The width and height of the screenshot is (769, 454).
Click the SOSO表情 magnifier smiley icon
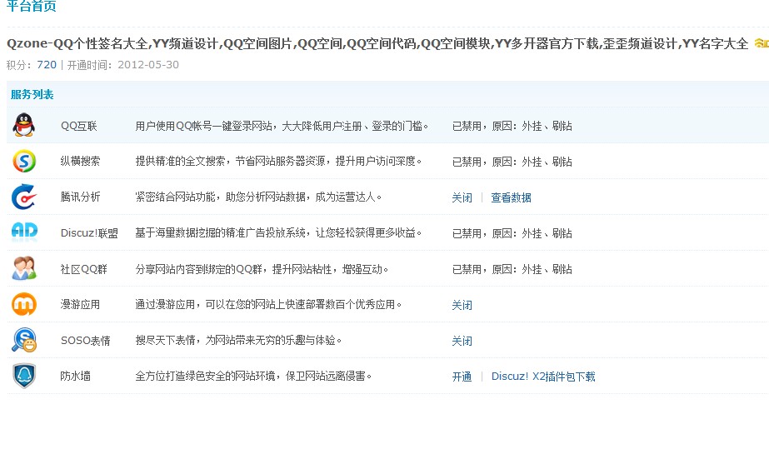[x=24, y=340]
